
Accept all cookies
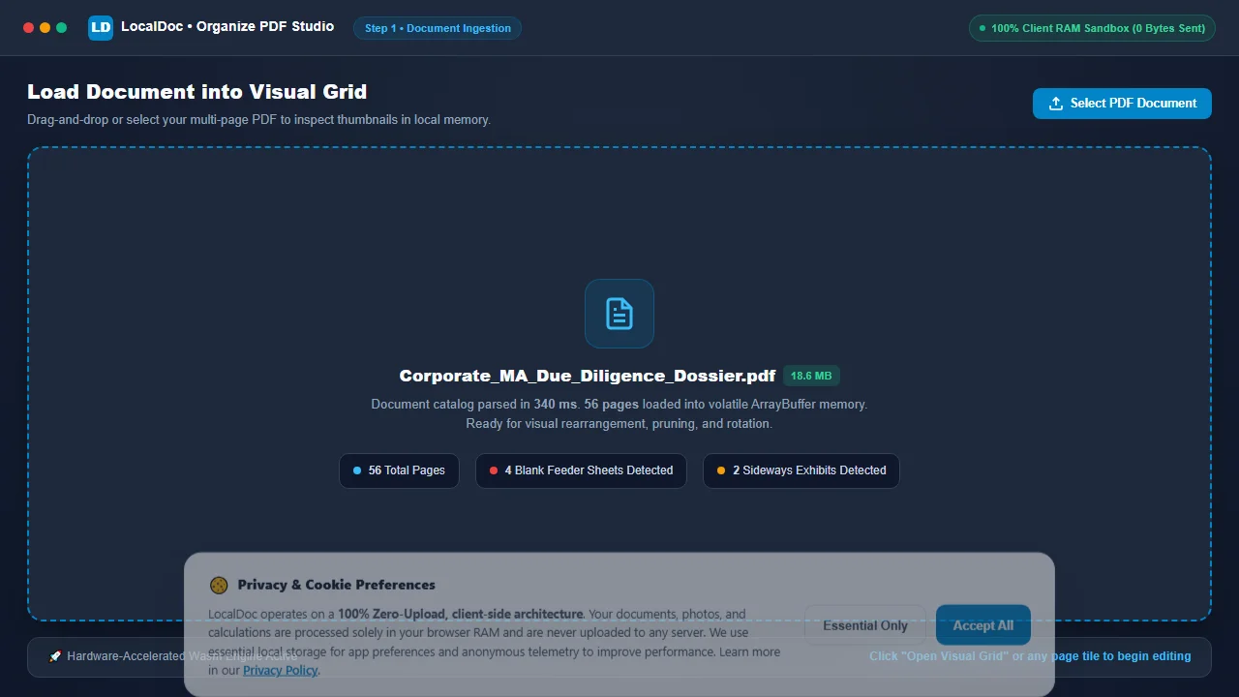(x=983, y=625)
